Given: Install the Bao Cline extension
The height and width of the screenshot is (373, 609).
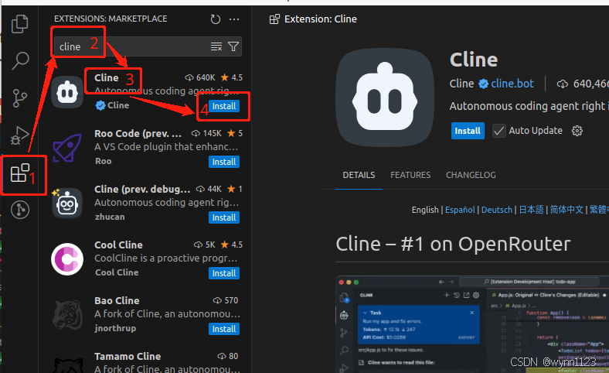Looking at the screenshot, I should (224, 329).
